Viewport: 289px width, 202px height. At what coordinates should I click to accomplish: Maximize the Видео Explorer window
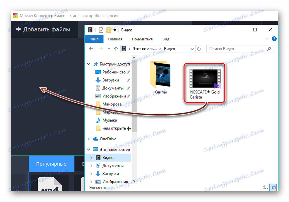255,30
